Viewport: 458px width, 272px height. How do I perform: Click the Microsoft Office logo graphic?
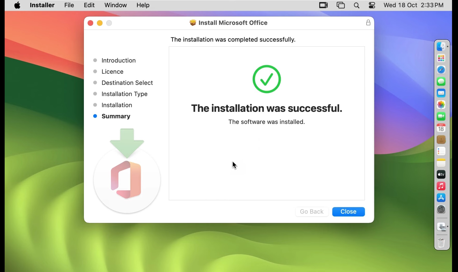(x=127, y=180)
